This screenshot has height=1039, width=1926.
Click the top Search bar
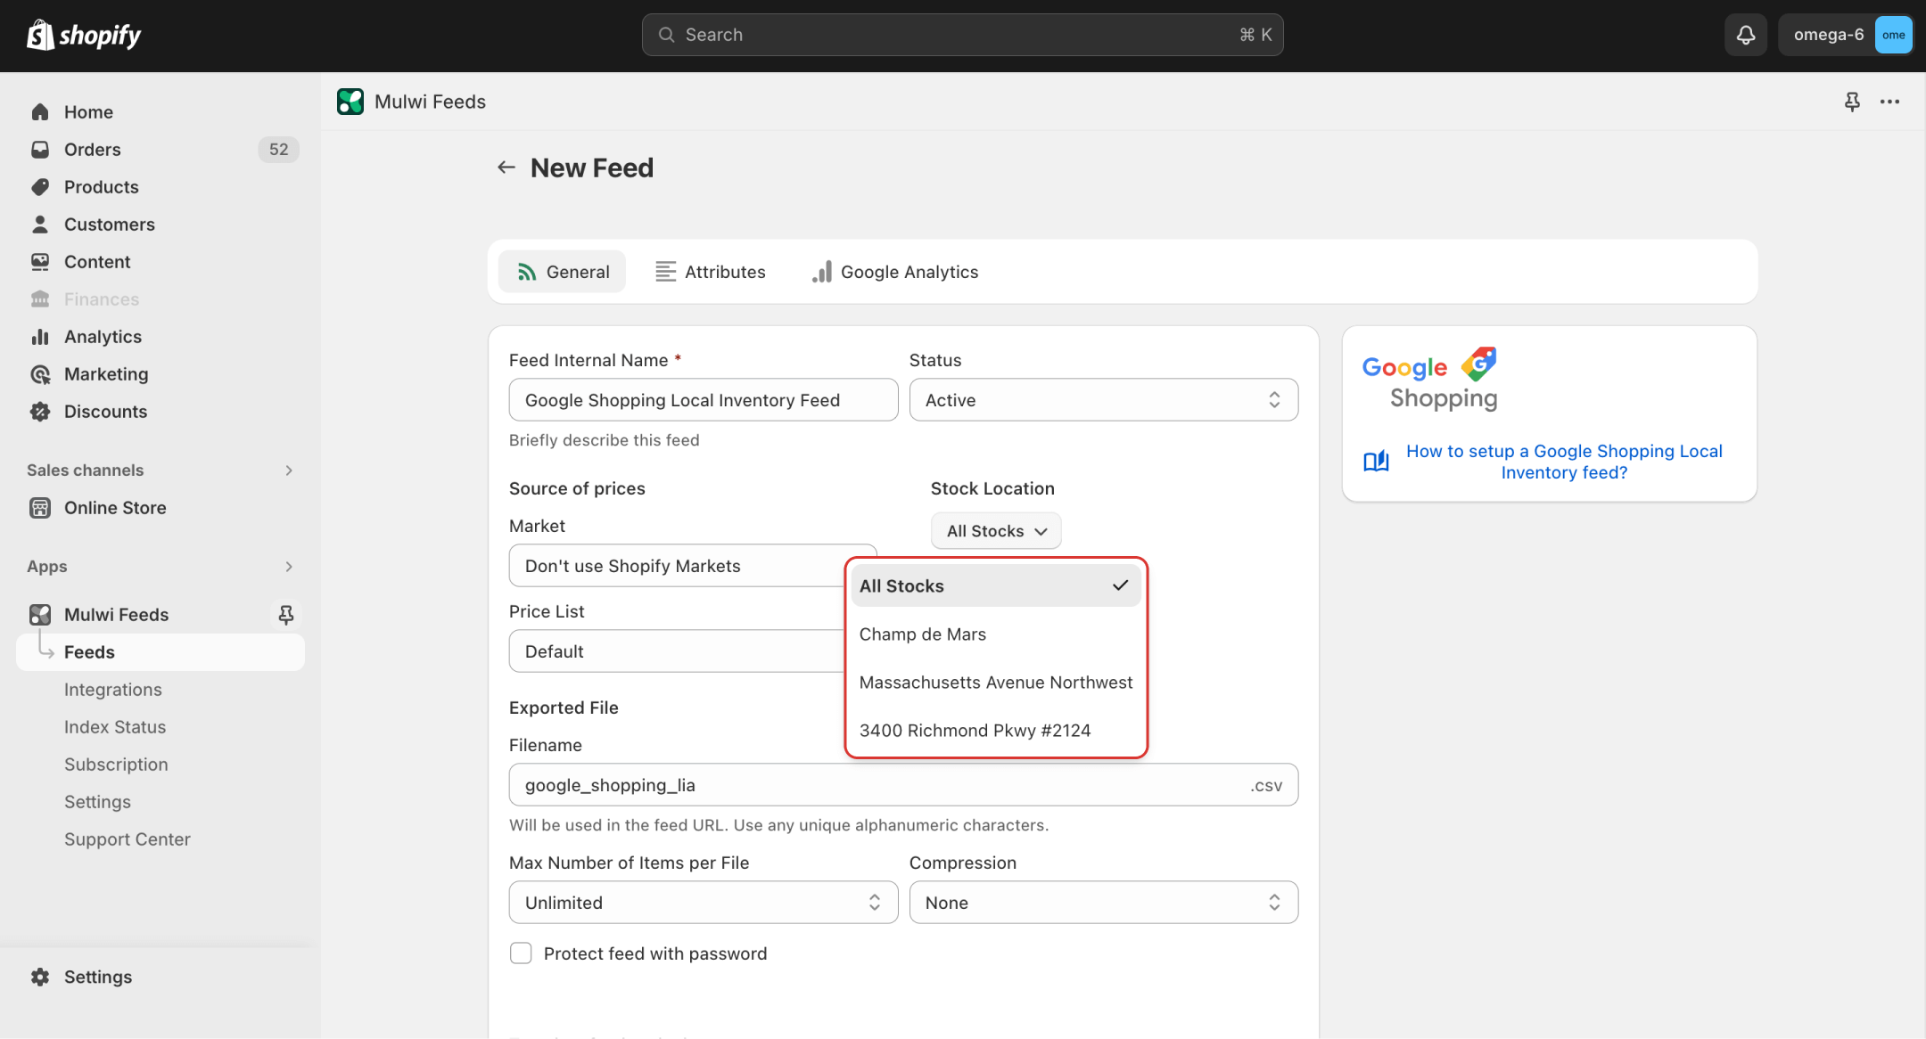962,35
